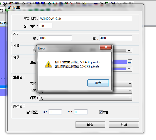Open the background pattern dropdown arrow
Viewport: 156px width, 140px height.
tap(129, 69)
